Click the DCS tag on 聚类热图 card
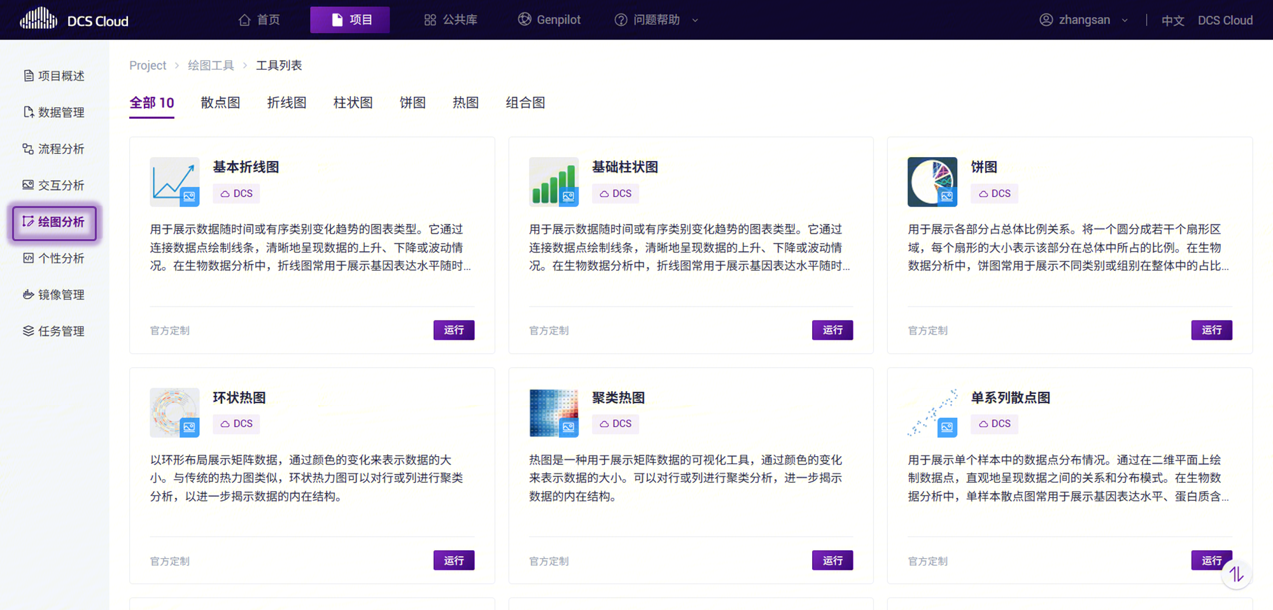 click(615, 424)
